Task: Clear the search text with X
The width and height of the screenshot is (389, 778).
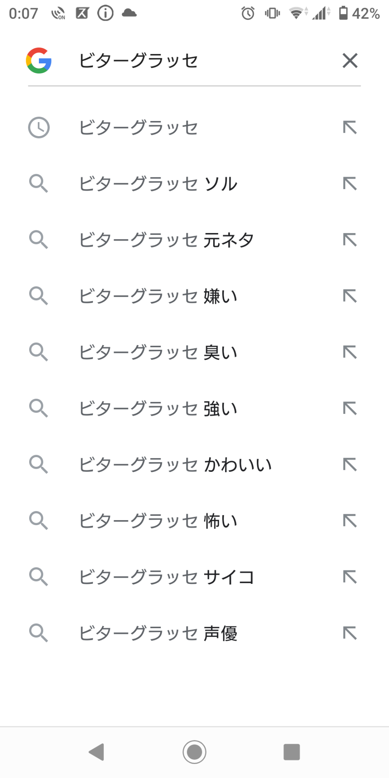Action: point(350,61)
